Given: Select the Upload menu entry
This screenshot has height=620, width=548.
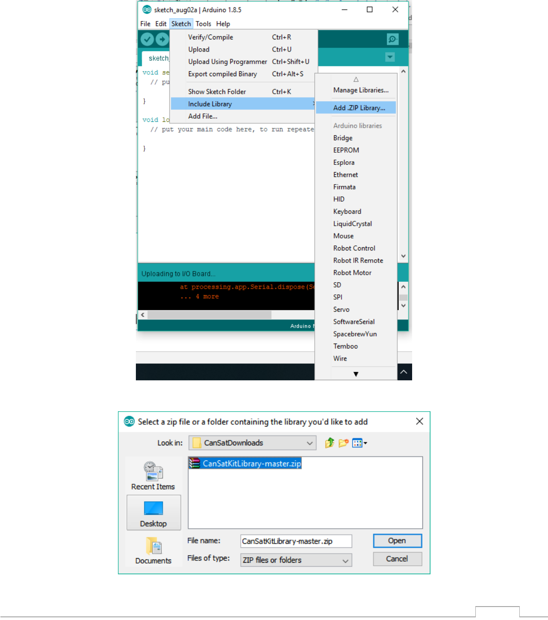Looking at the screenshot, I should tap(244, 49).
